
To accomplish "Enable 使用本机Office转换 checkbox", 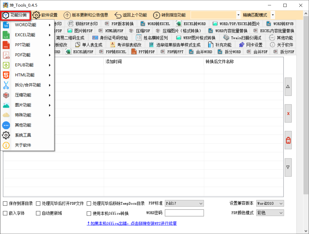I will (89, 213).
